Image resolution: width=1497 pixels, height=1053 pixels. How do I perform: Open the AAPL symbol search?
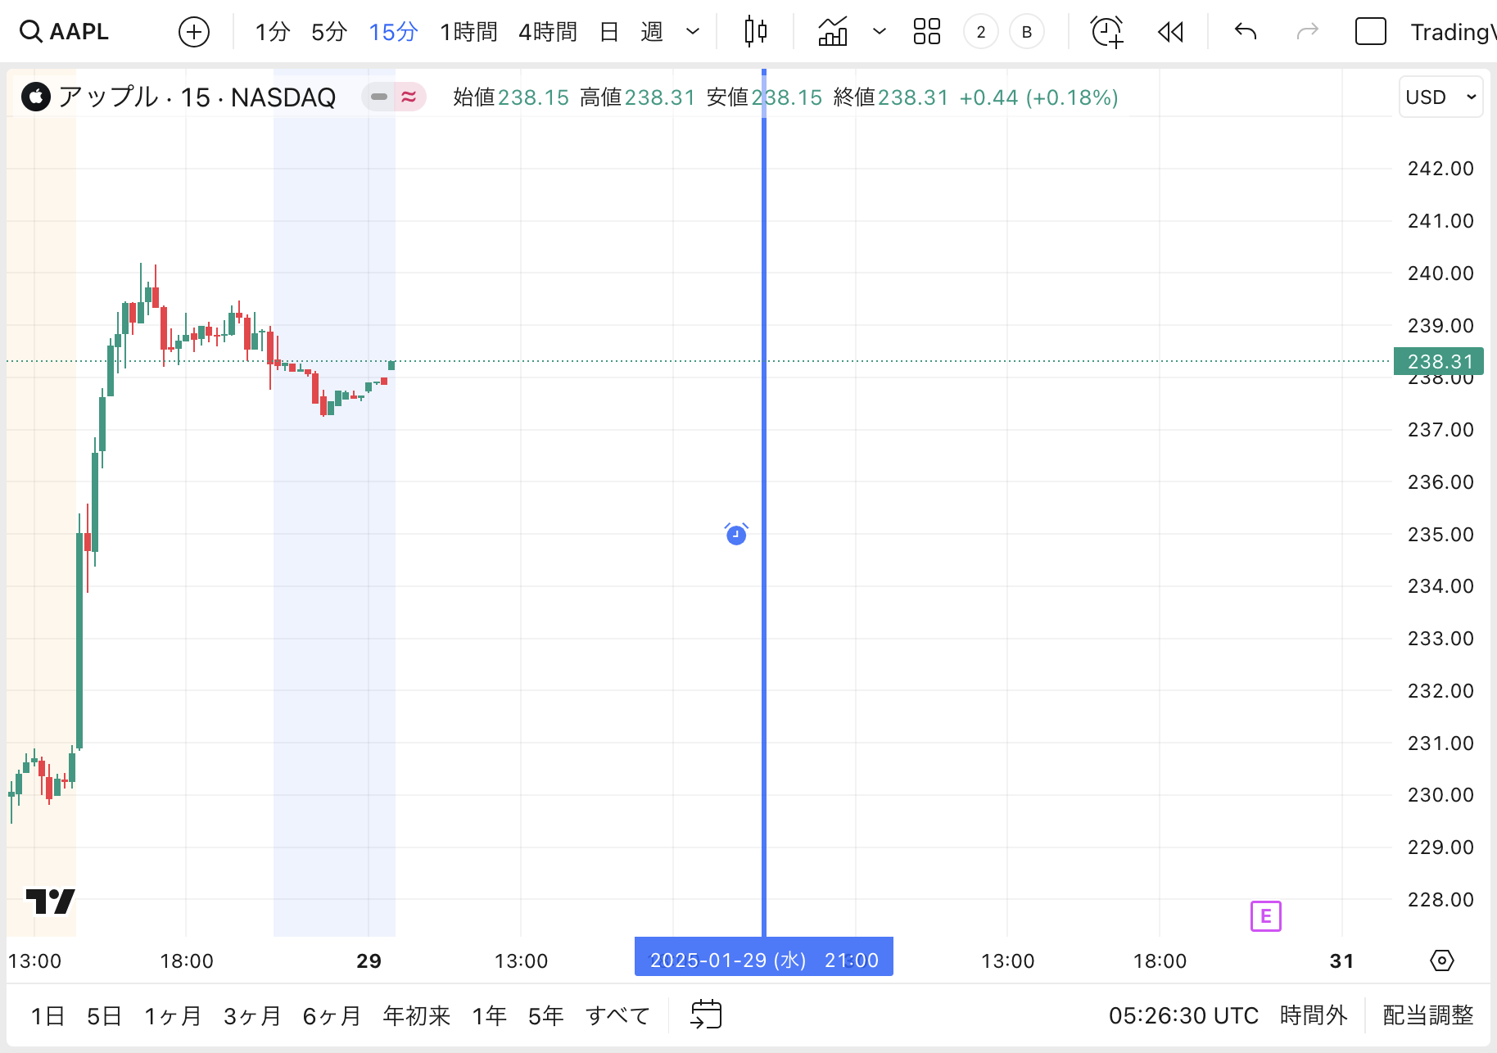coord(66,32)
